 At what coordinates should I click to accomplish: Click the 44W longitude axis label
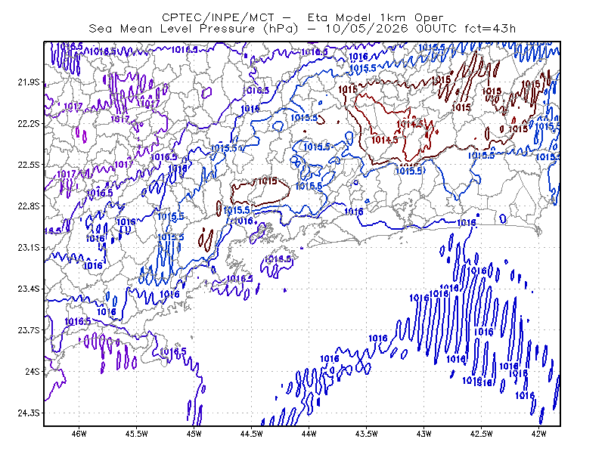click(x=309, y=434)
